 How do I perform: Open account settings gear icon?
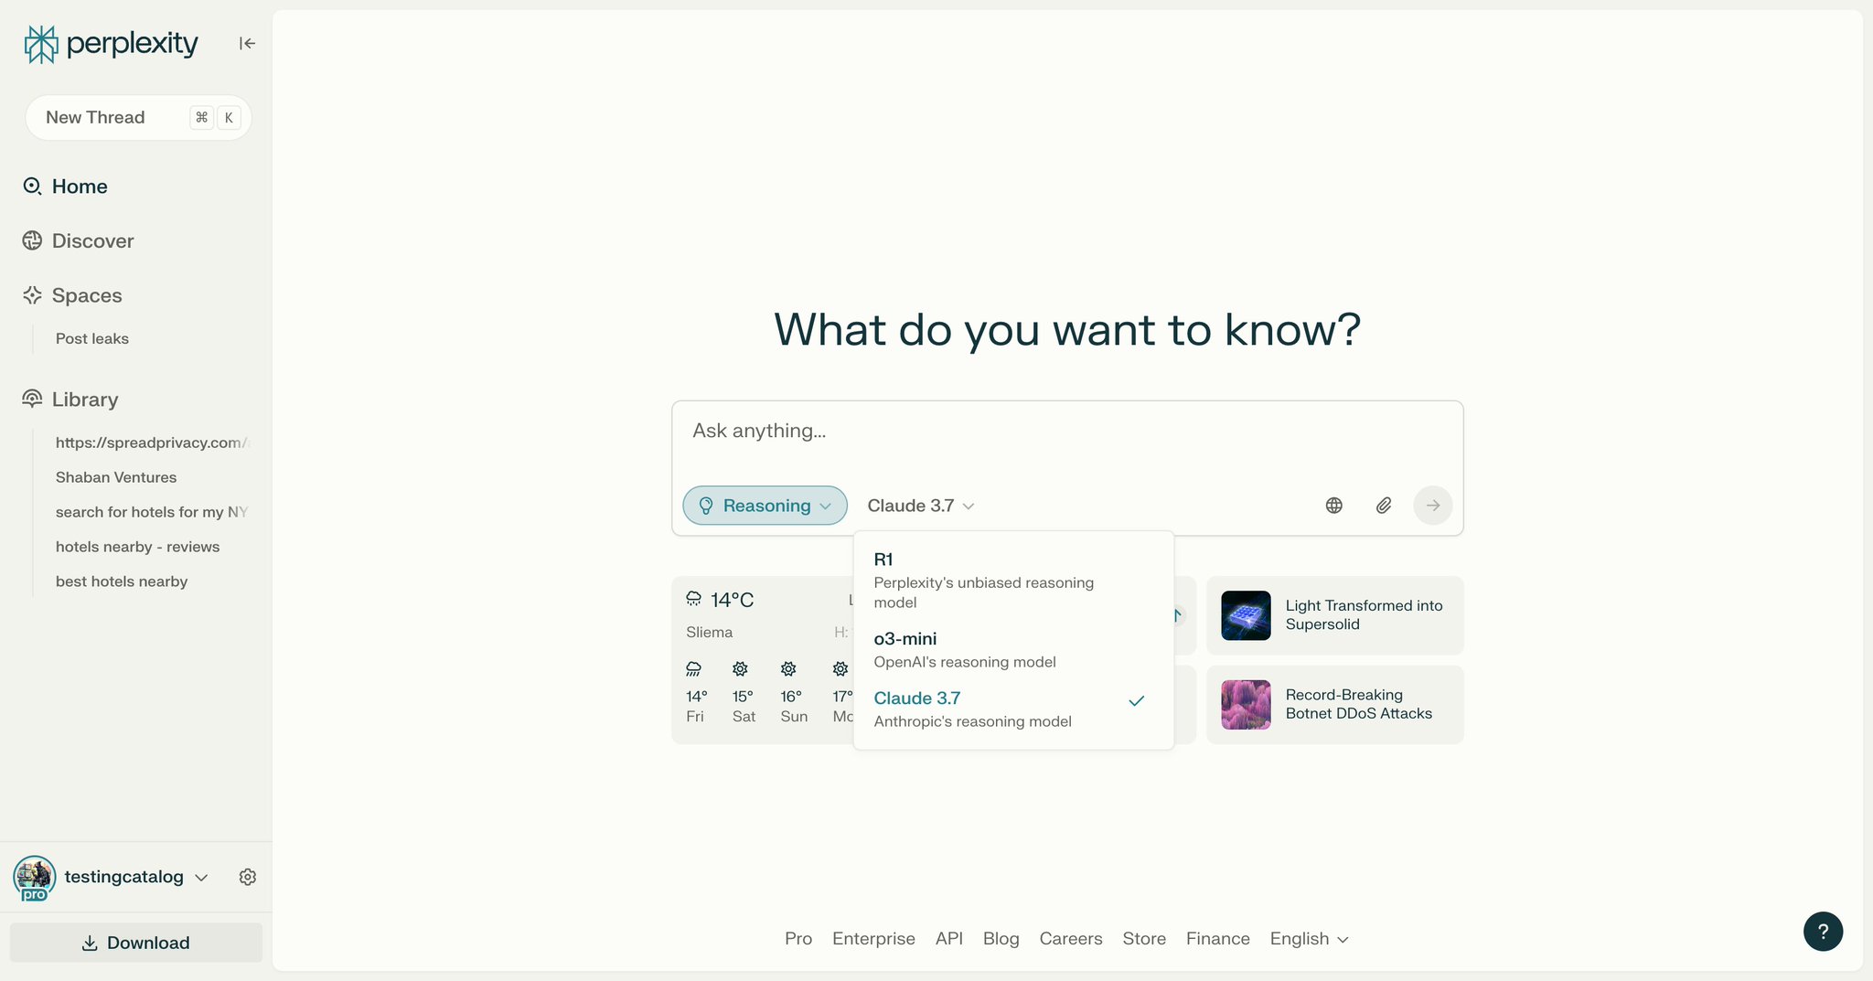[x=248, y=877]
